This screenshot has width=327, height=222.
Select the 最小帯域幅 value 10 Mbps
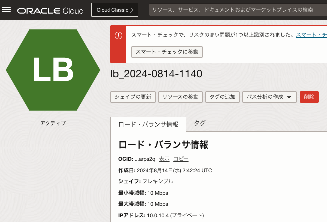(158, 193)
